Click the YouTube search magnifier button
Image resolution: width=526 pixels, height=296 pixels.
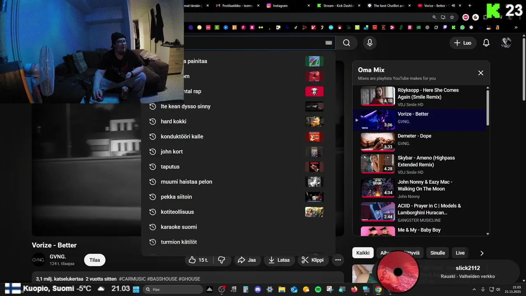pos(346,43)
